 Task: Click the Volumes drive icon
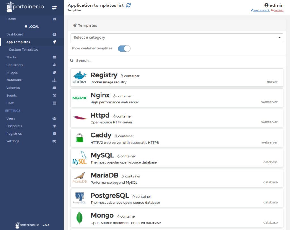54,88
